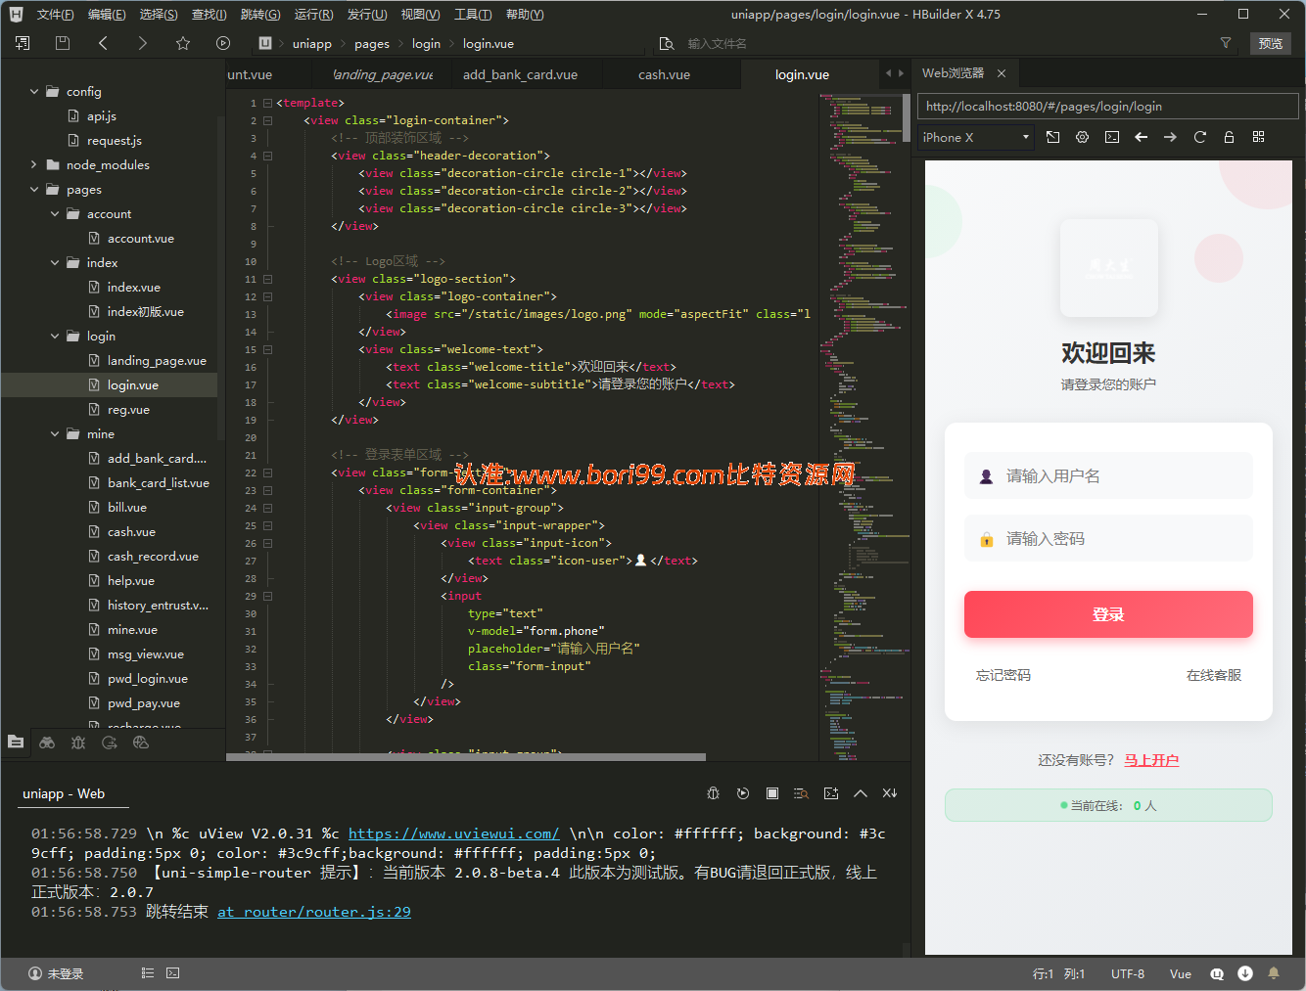This screenshot has height=991, width=1306.
Task: Click the browser forward arrow icon
Action: point(1171,137)
